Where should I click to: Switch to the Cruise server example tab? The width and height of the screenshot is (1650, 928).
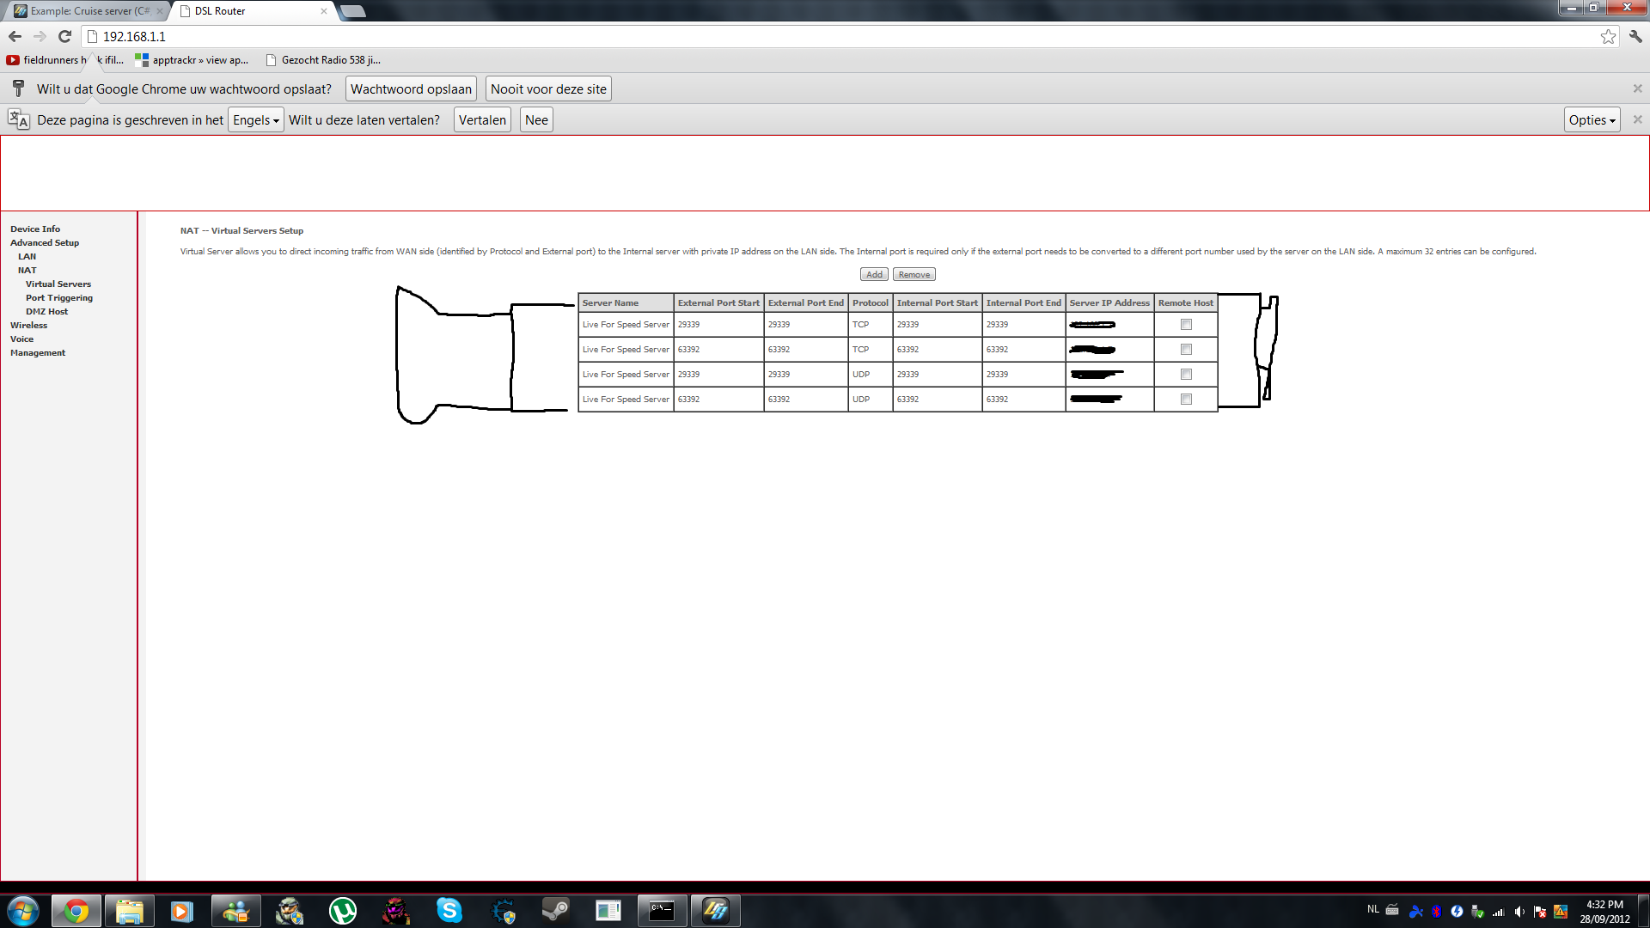[86, 11]
